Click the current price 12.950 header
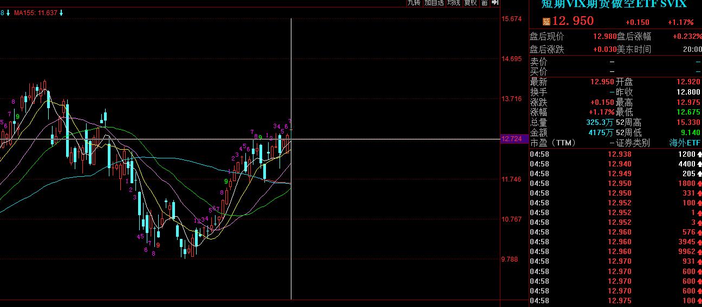 coord(573,22)
